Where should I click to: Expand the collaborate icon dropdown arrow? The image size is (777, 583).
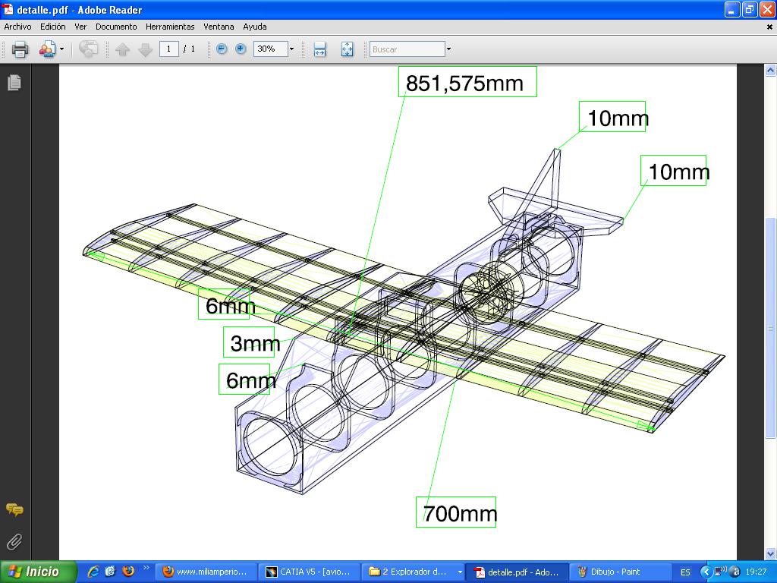61,49
